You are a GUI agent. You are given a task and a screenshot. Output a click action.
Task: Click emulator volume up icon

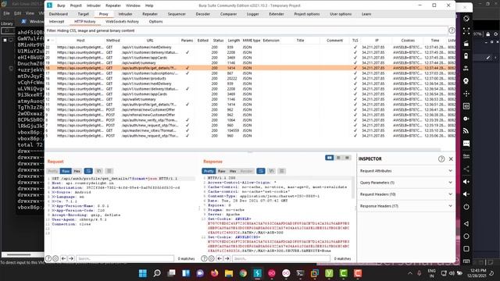[x=466, y=182]
